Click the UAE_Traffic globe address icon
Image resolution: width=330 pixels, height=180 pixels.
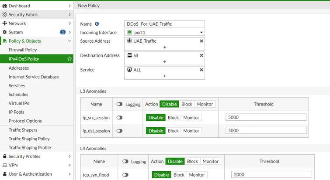[129, 41]
